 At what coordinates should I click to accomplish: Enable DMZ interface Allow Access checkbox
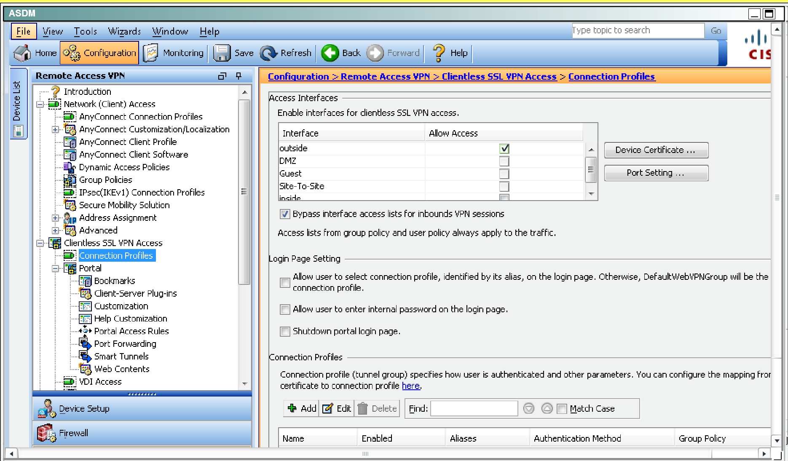coord(504,161)
